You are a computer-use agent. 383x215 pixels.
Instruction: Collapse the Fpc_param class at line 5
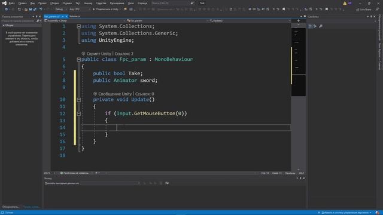pos(78,60)
